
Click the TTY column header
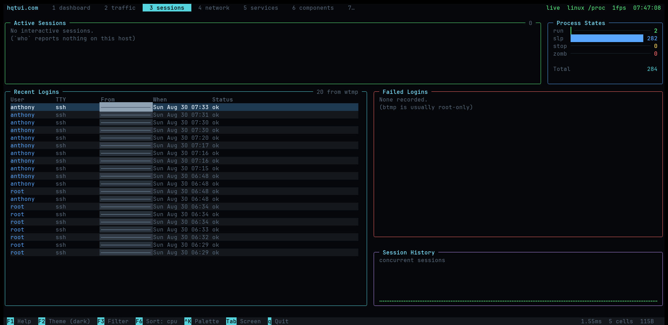click(x=61, y=99)
